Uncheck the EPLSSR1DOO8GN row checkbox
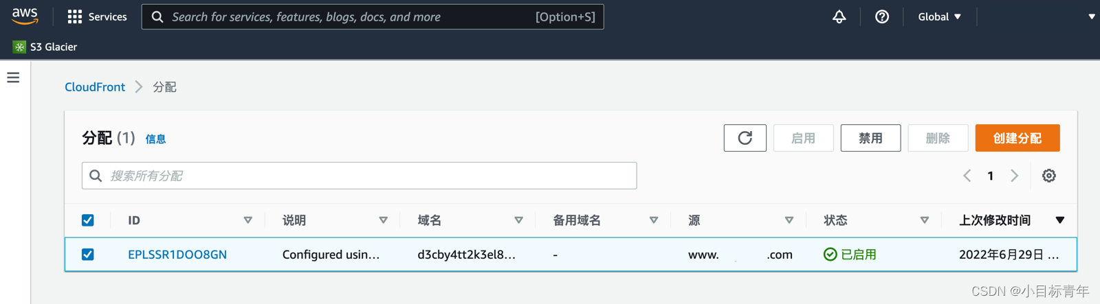The image size is (1100, 304). 88,255
